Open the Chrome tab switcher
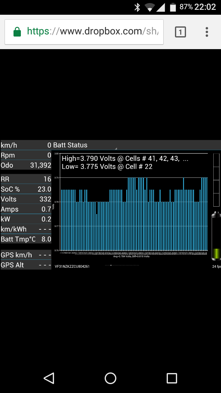This screenshot has height=393, width=221. (180, 32)
